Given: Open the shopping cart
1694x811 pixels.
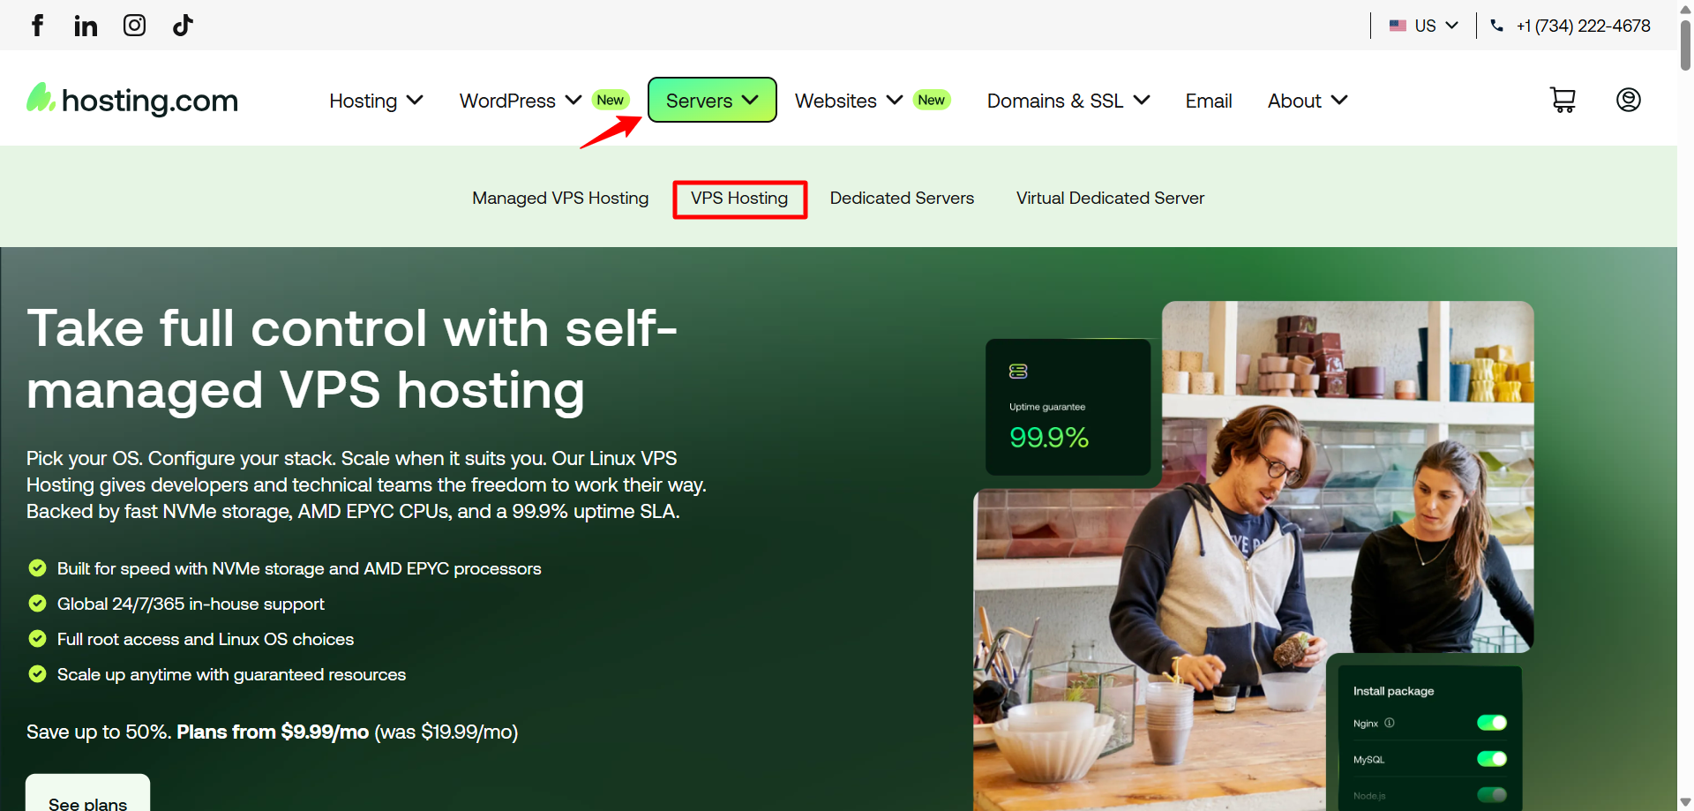Looking at the screenshot, I should click(1563, 100).
